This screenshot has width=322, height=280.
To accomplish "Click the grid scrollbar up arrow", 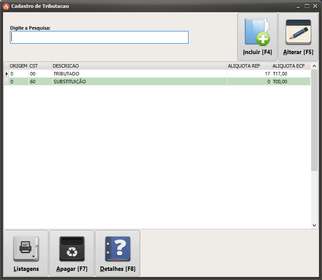I will [314, 66].
